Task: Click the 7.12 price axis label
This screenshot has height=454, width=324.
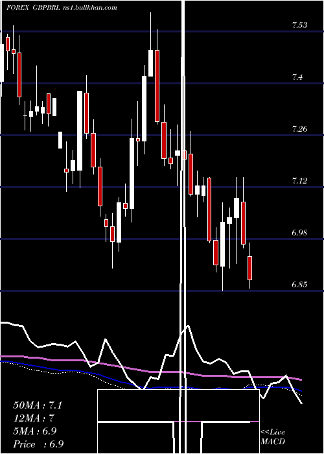Action: click(x=299, y=181)
